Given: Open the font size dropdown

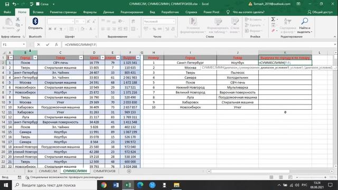Looking at the screenshot, I should pyautogui.click(x=83, y=21).
